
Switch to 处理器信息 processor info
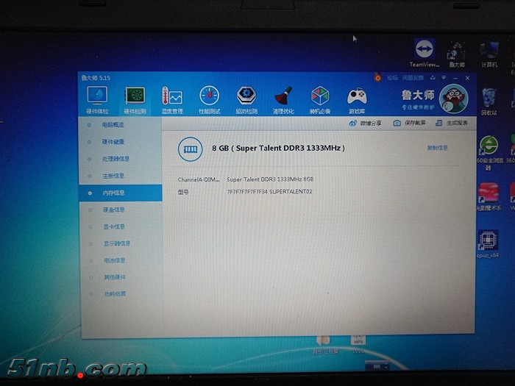[116, 159]
